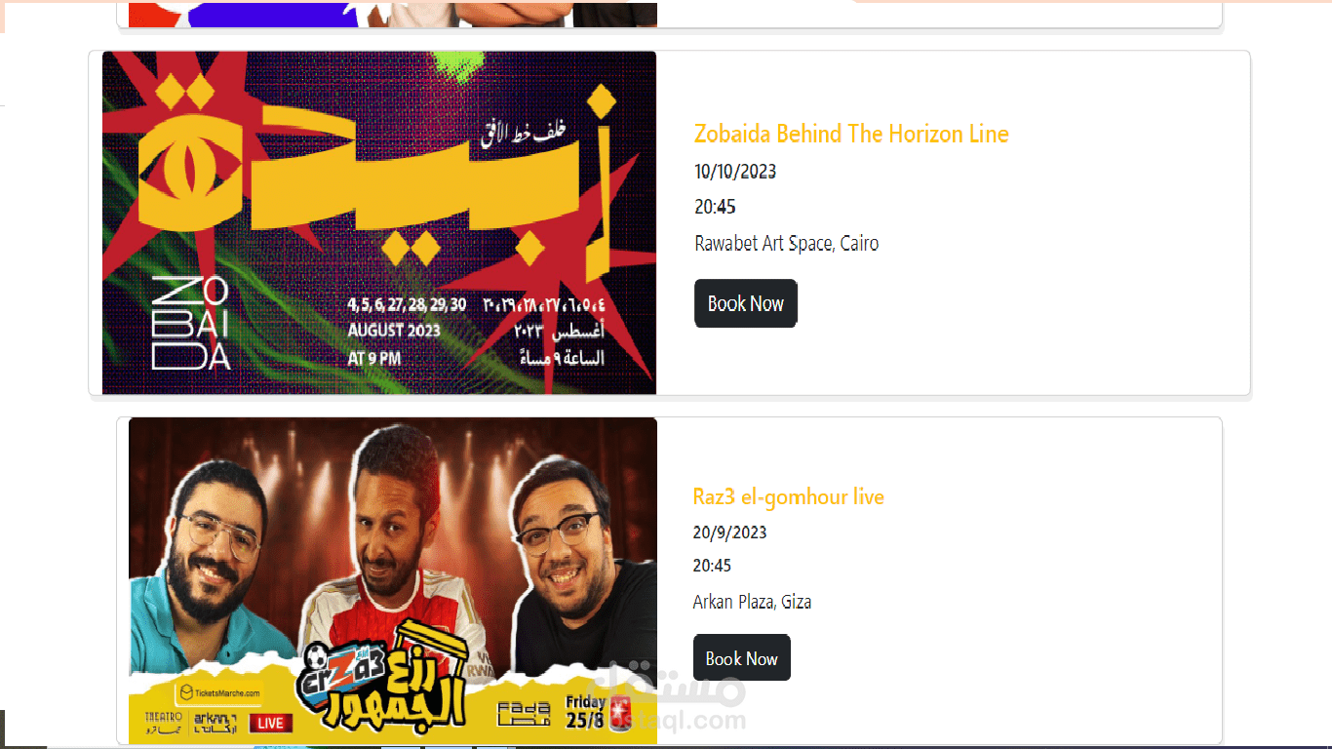The width and height of the screenshot is (1332, 749).
Task: Click the Arkan logo on the Raz3 poster
Action: tap(215, 723)
